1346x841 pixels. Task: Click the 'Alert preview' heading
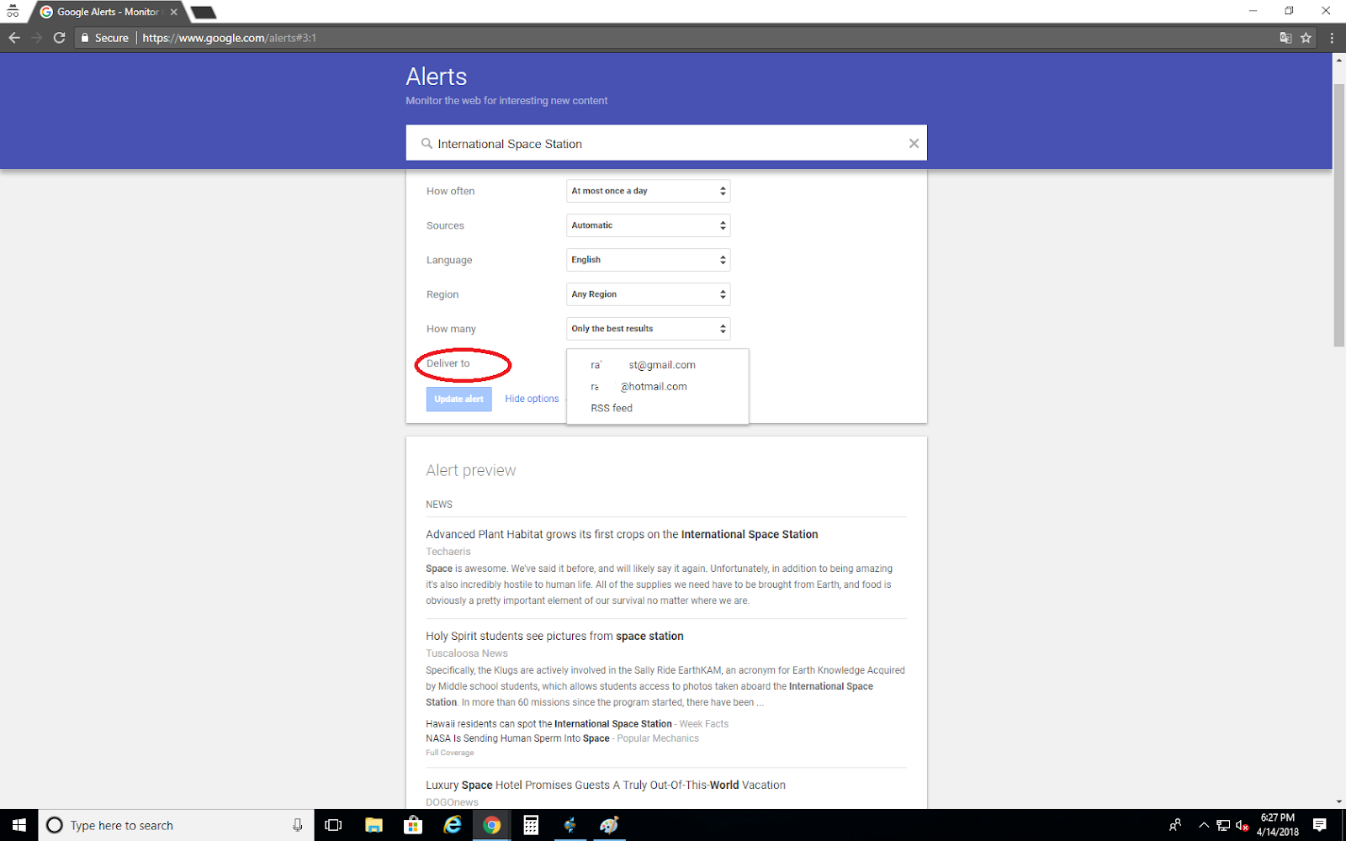click(x=471, y=470)
